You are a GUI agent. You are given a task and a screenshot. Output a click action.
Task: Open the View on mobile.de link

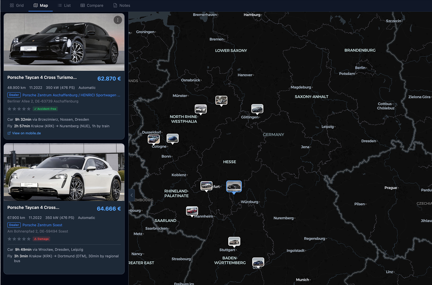(24, 133)
